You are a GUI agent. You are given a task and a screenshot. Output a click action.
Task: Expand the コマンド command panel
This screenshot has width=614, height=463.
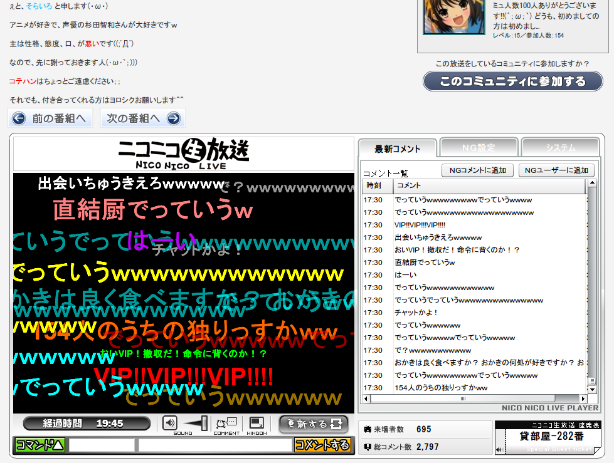[x=40, y=445]
